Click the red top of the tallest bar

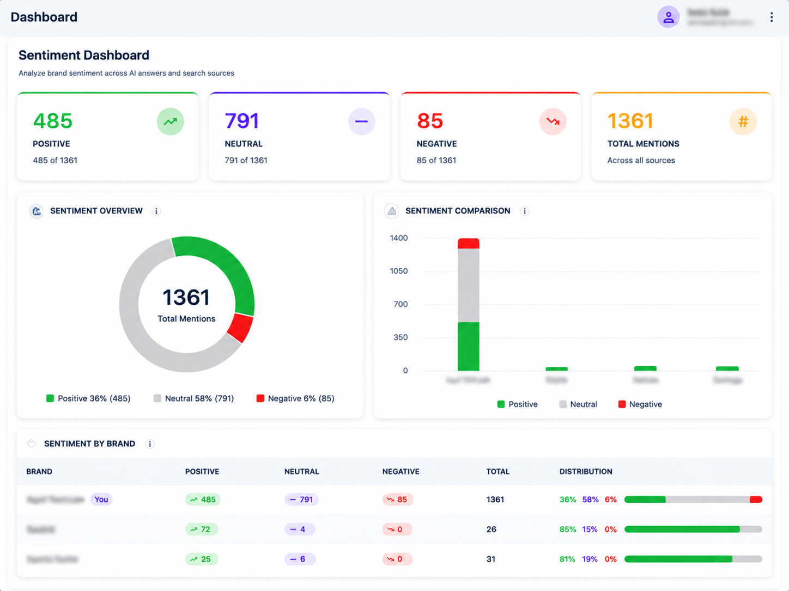pos(469,243)
